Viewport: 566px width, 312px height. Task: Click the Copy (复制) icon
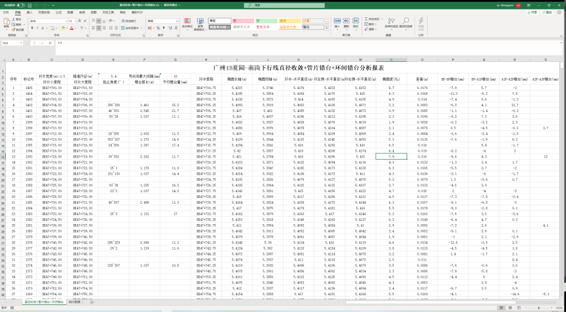[x=13, y=25]
